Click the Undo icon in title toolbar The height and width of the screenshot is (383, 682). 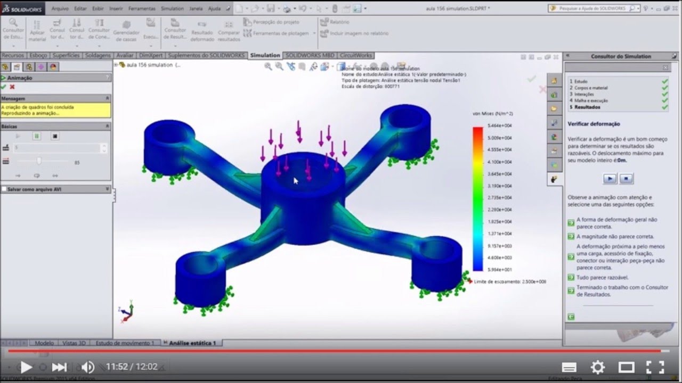tap(304, 9)
